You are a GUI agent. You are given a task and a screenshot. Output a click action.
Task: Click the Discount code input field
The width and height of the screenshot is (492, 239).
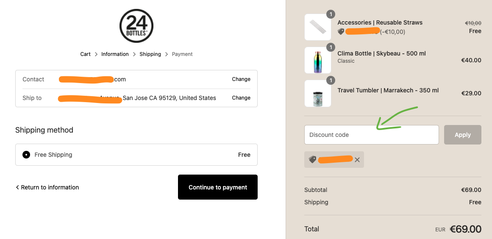point(371,135)
